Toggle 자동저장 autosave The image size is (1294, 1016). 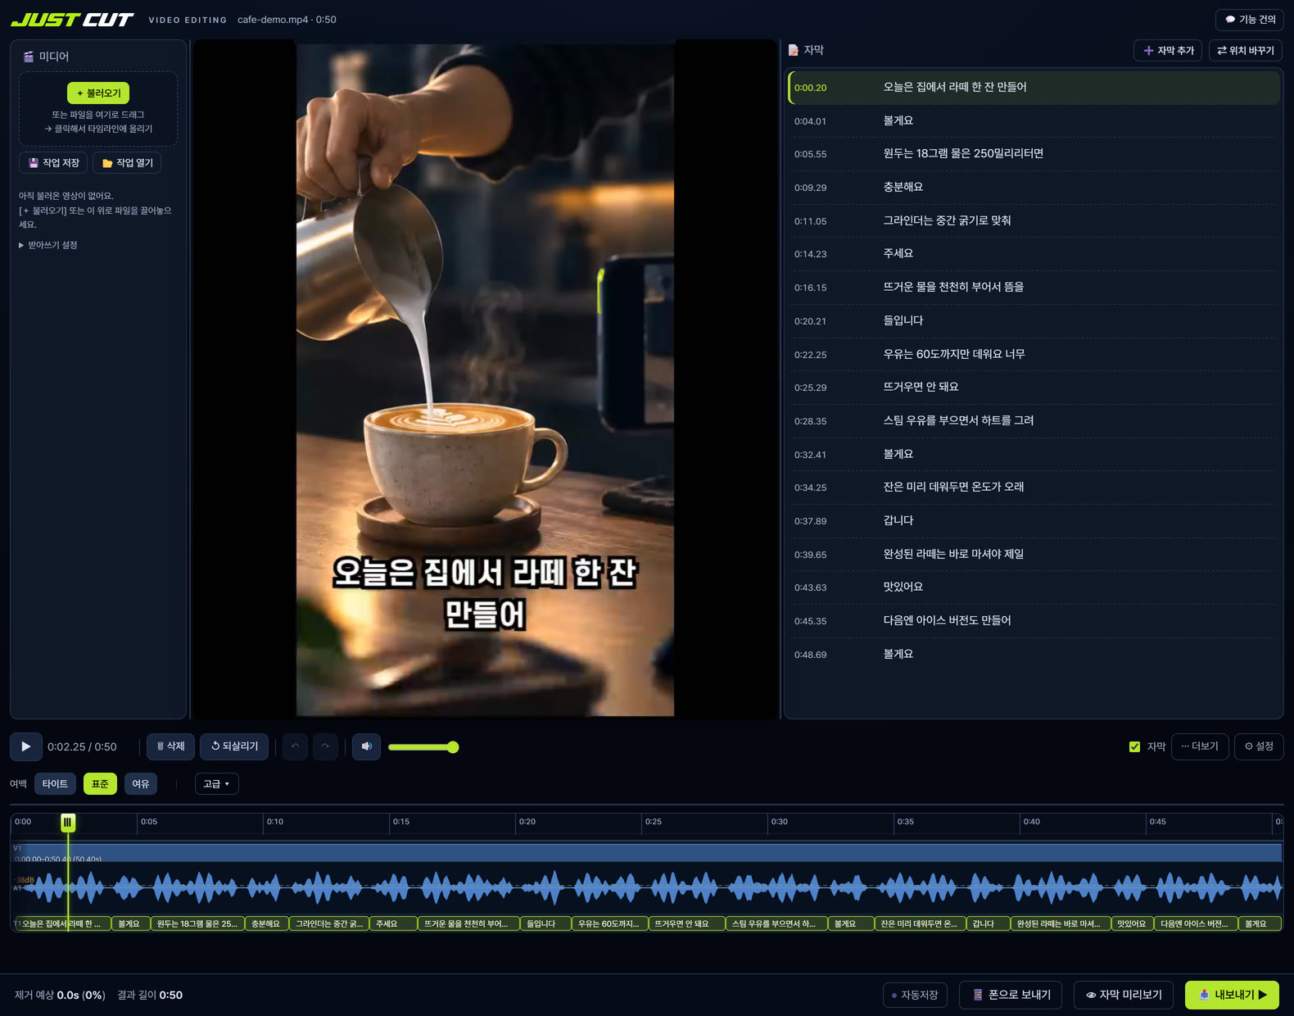(915, 995)
